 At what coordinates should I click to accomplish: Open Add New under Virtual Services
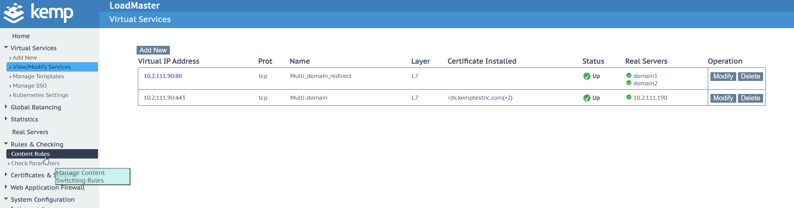click(x=25, y=58)
